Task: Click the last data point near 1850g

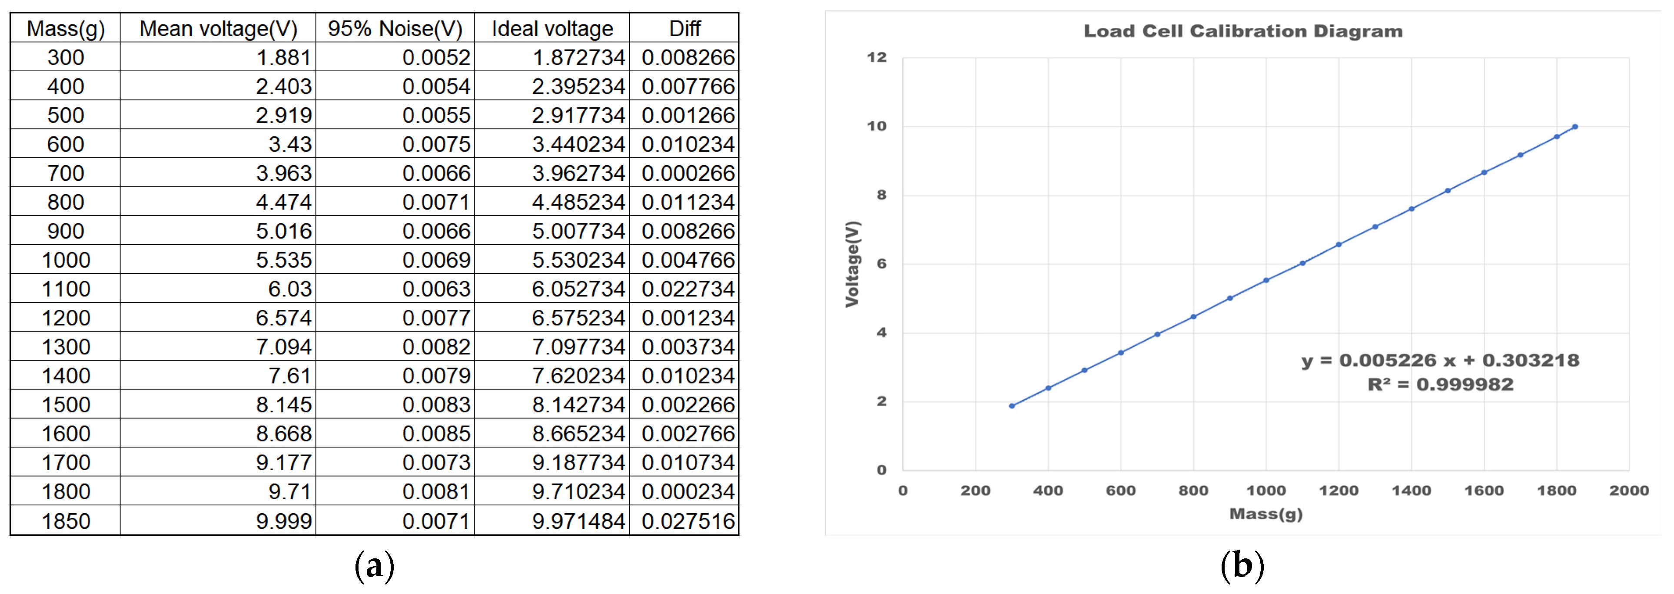Action: tap(1574, 127)
